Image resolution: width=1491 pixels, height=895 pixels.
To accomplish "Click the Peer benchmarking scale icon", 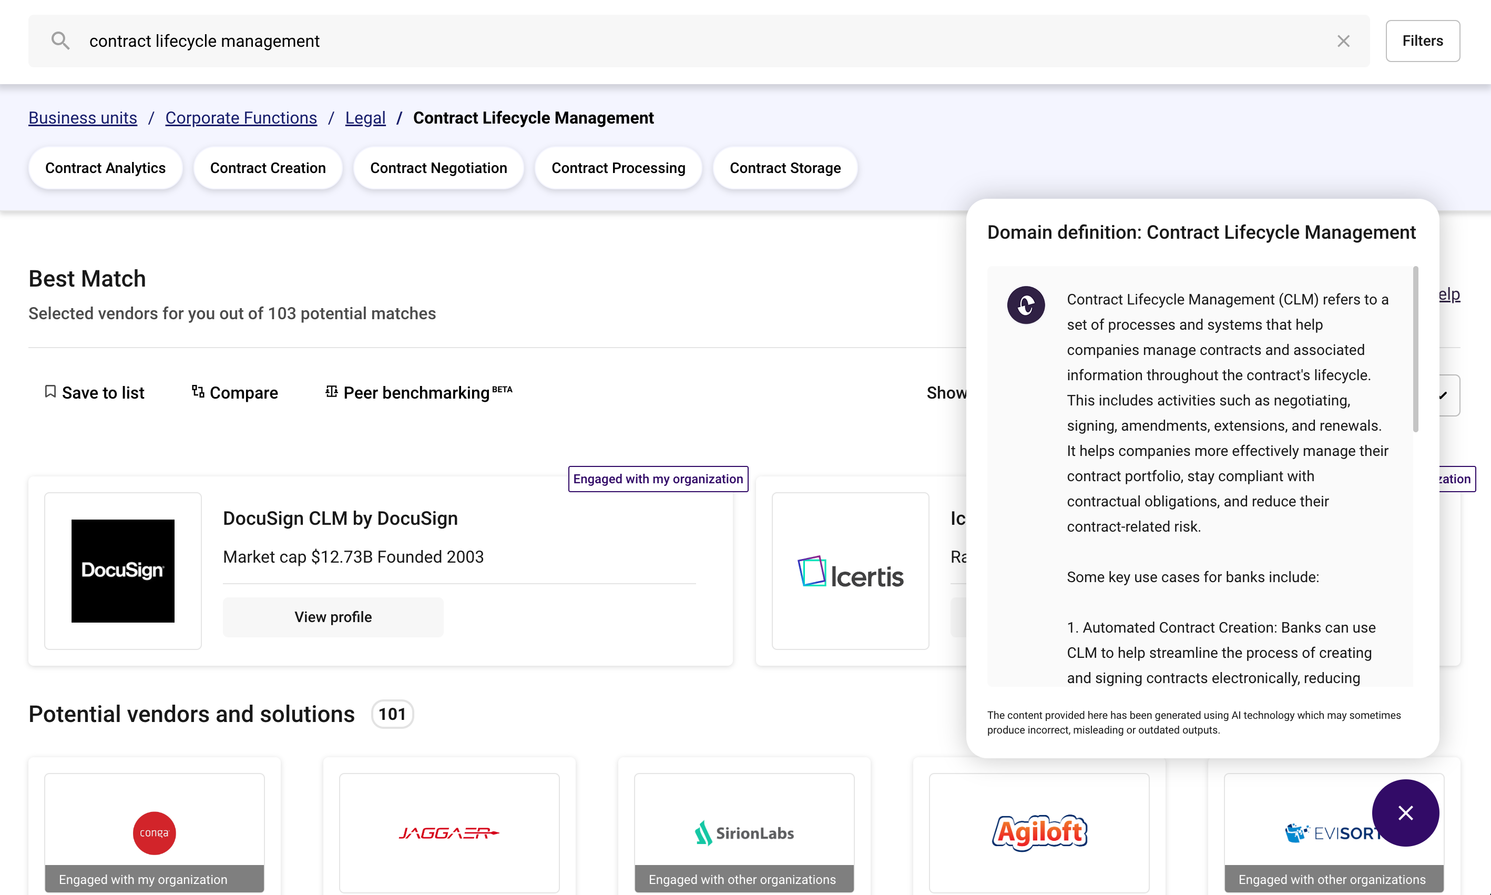I will pos(332,392).
